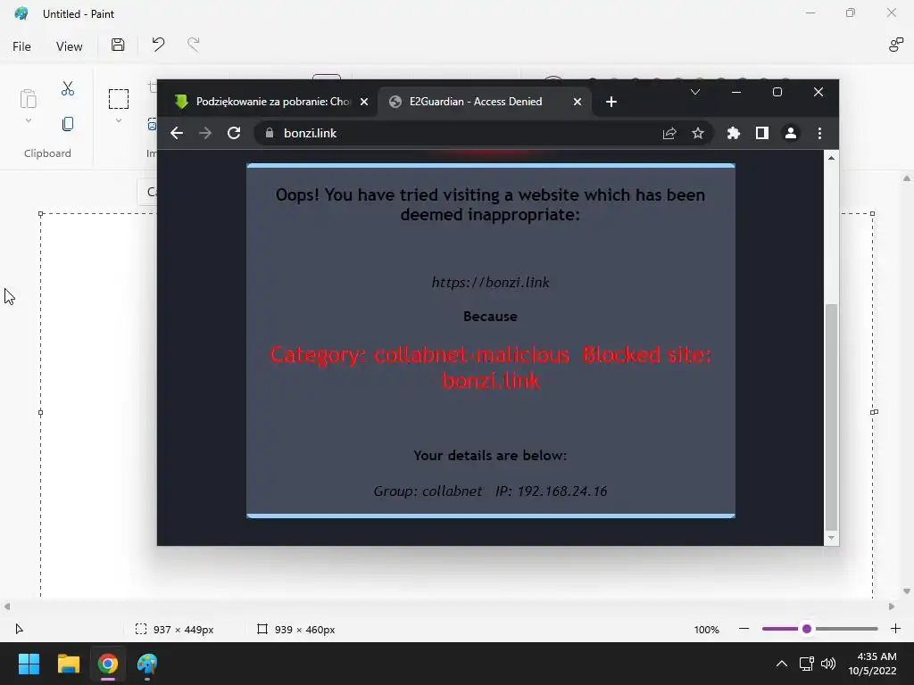
Task: Open the Chrome profile icon
Action: click(791, 134)
